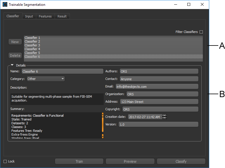Increase creation date with up arrow

165,116
